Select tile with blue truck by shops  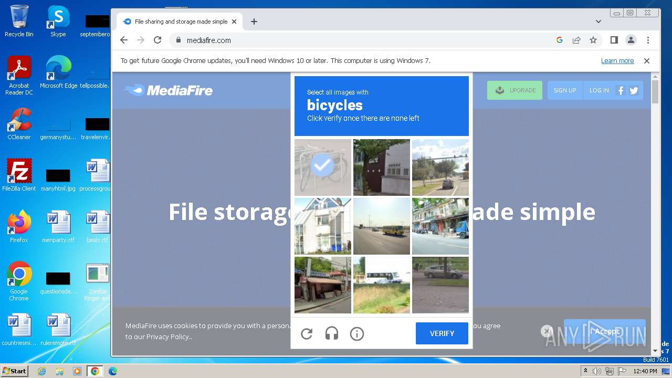click(x=440, y=226)
